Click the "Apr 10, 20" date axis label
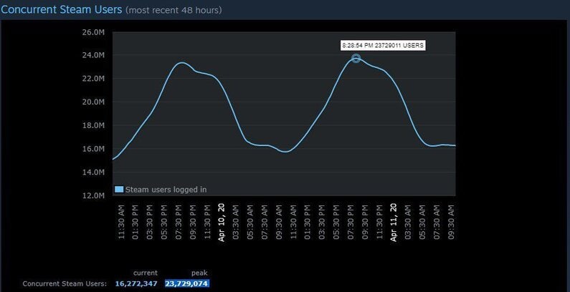This screenshot has width=570, height=292. (222, 223)
